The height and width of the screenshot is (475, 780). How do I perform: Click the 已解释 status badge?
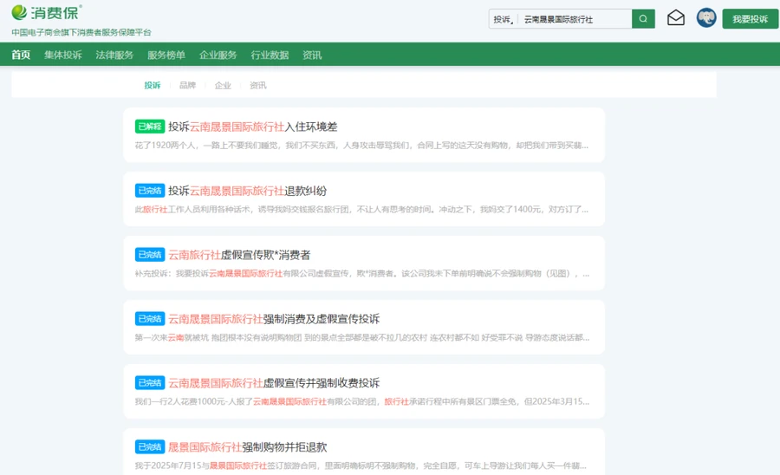(x=150, y=127)
